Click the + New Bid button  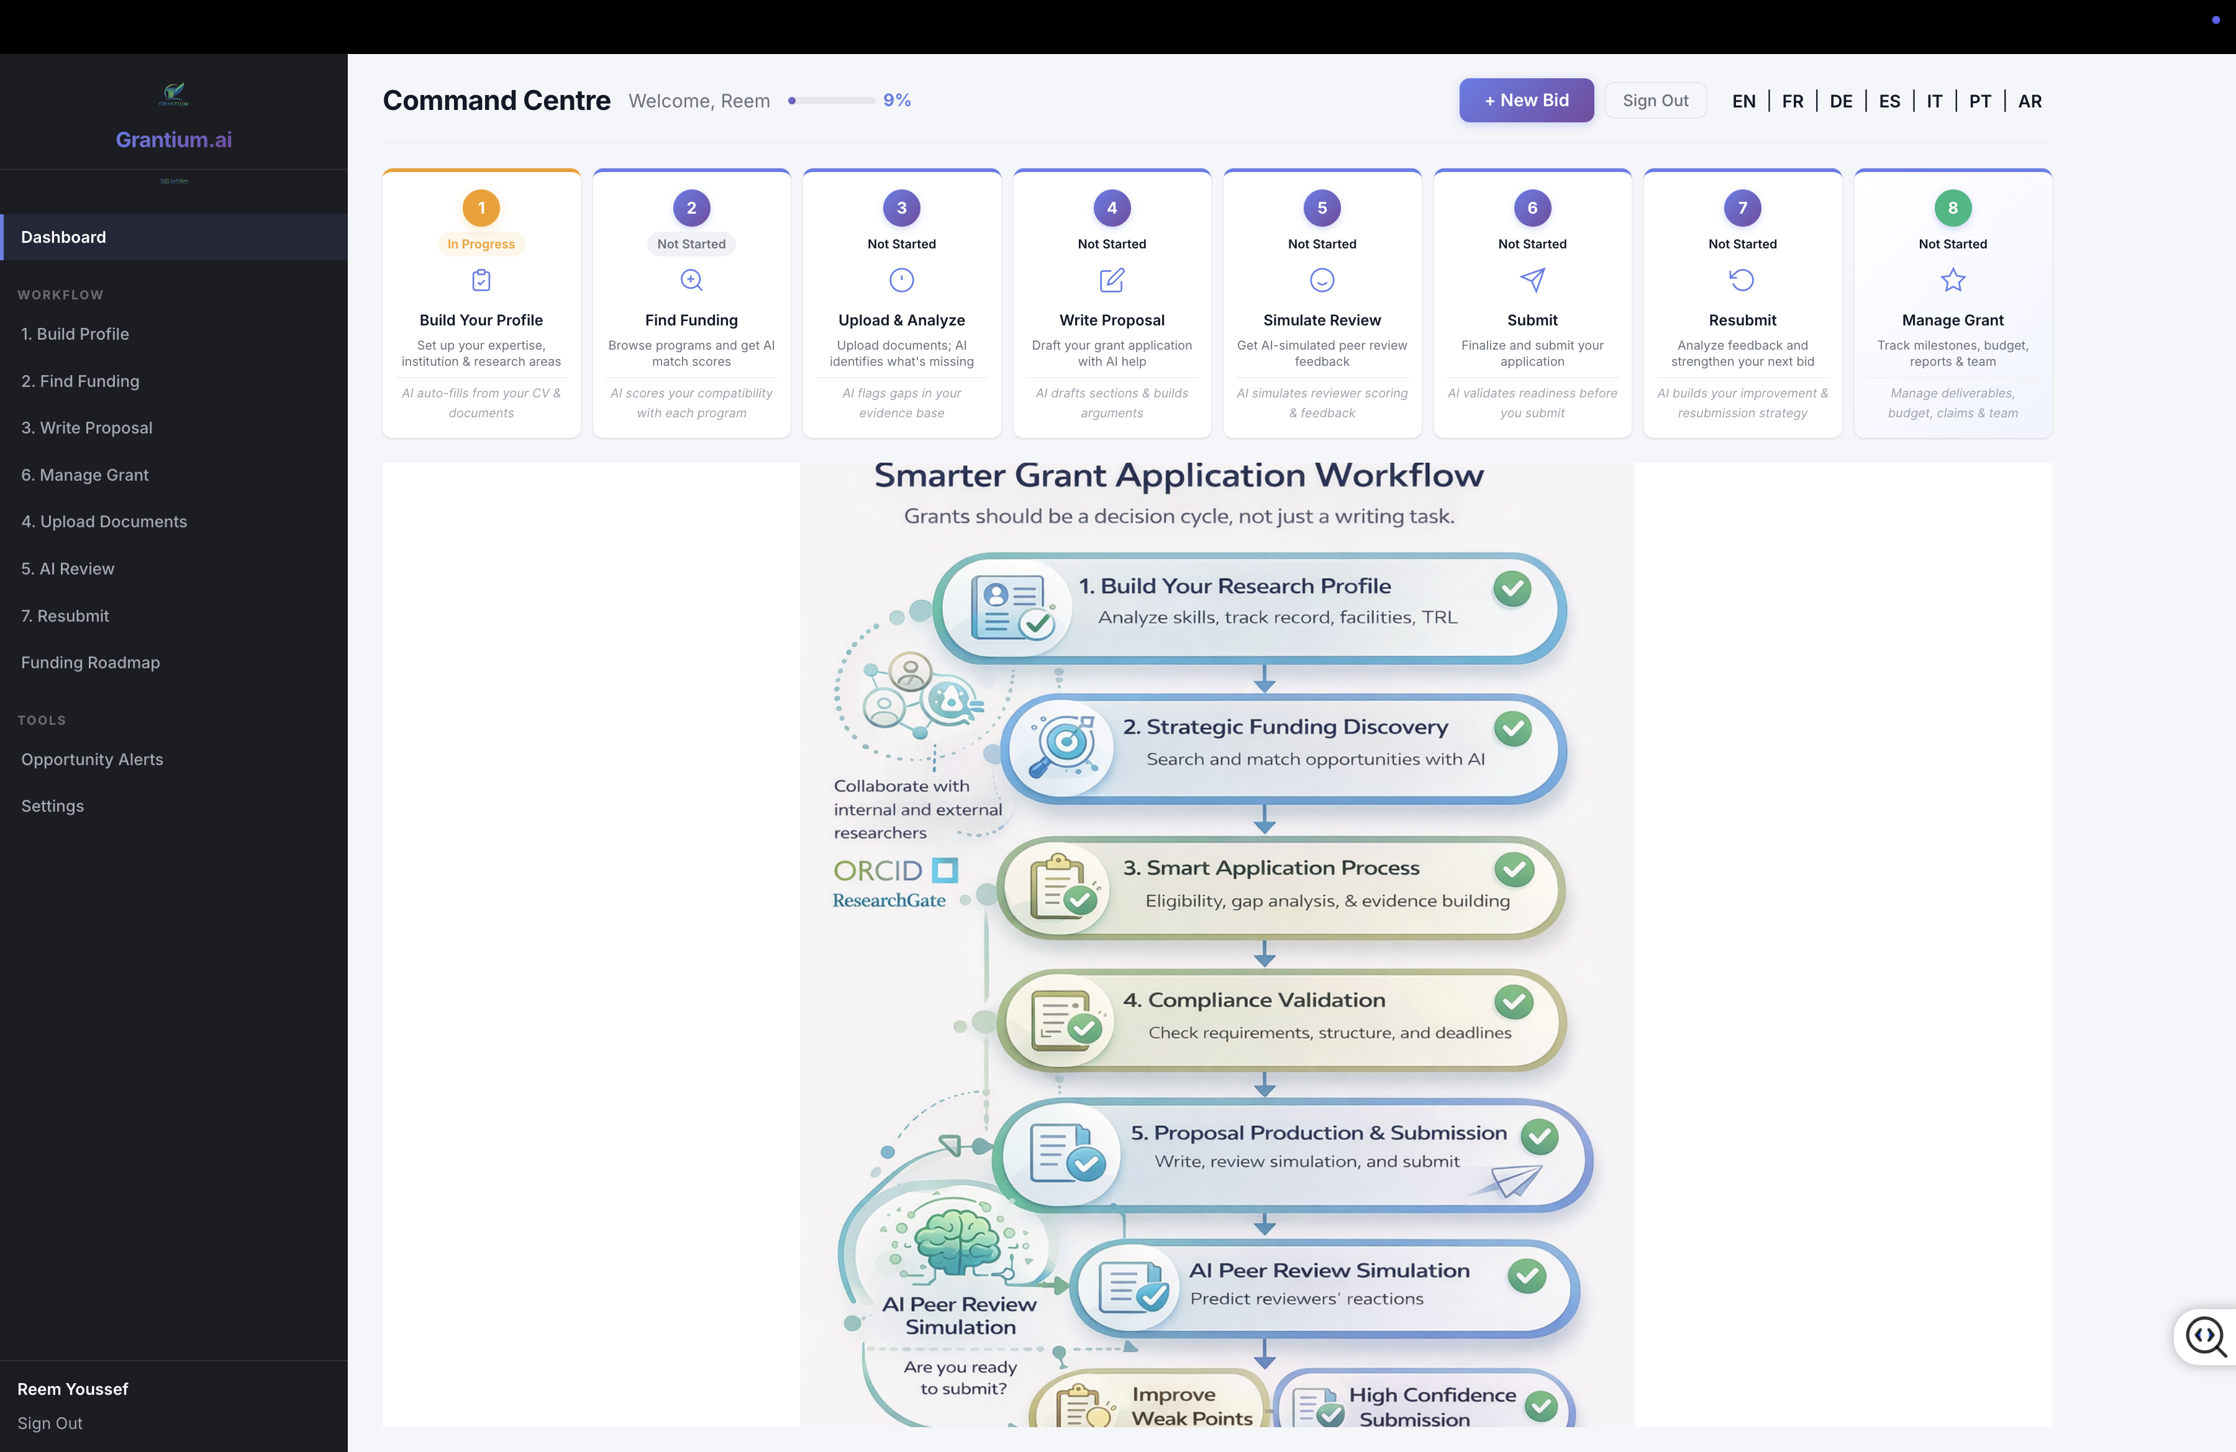[1525, 99]
